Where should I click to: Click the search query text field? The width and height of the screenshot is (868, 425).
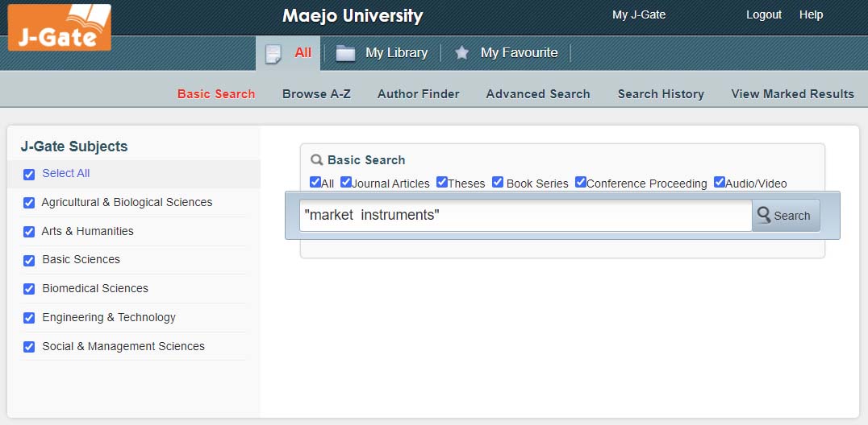[524, 216]
